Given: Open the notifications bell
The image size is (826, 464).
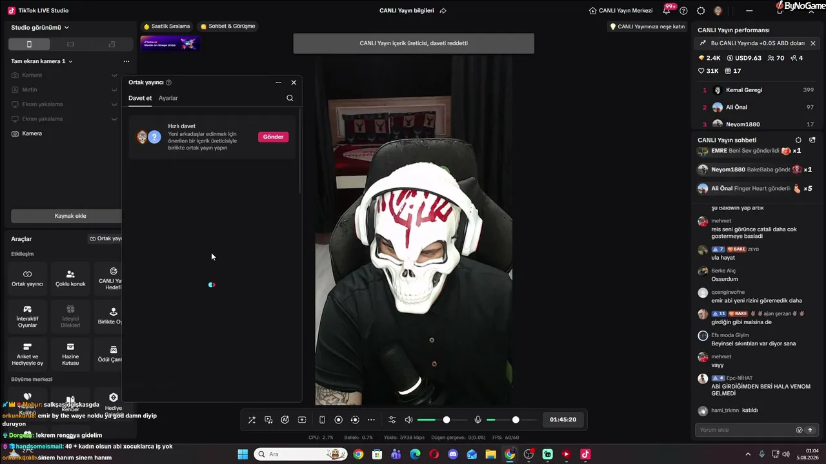Looking at the screenshot, I should tap(667, 10).
